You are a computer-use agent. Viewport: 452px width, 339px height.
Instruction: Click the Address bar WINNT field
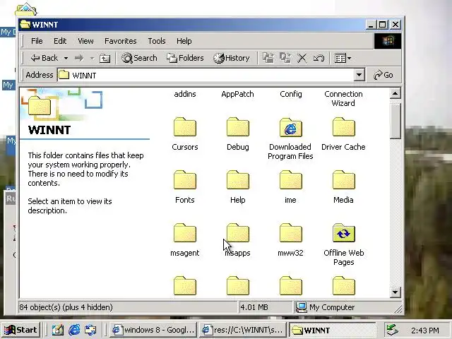coord(206,76)
